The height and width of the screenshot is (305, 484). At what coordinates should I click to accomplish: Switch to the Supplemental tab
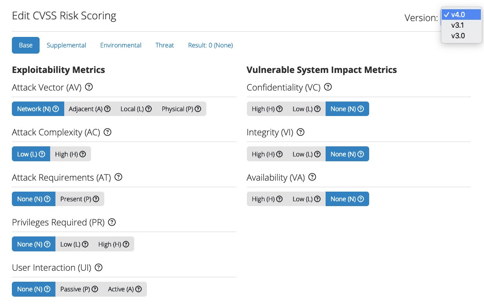point(66,45)
